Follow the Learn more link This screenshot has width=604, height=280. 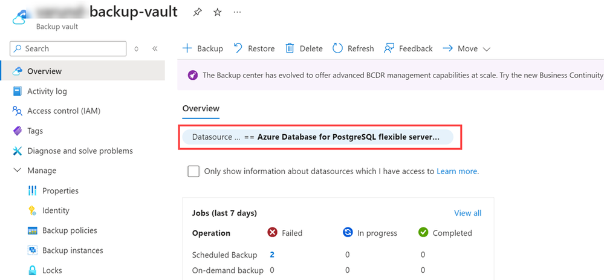click(457, 171)
